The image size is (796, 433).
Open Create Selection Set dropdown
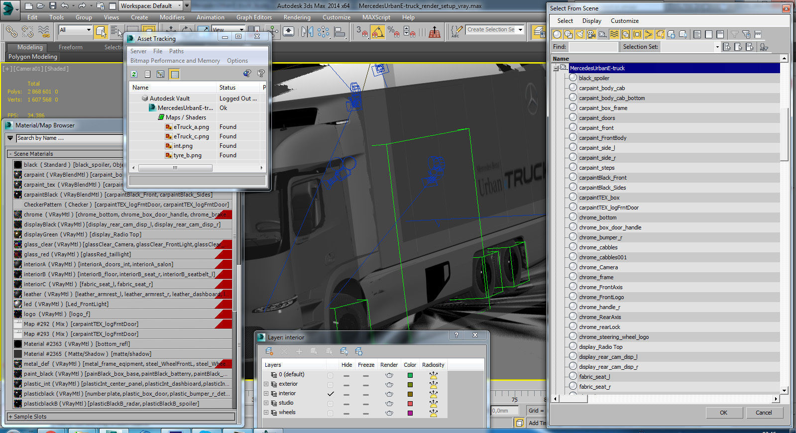coord(521,30)
